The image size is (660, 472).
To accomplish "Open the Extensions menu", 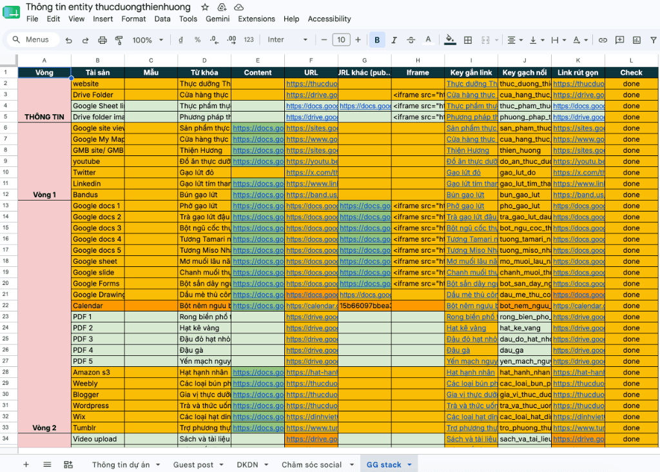I will coord(257,19).
